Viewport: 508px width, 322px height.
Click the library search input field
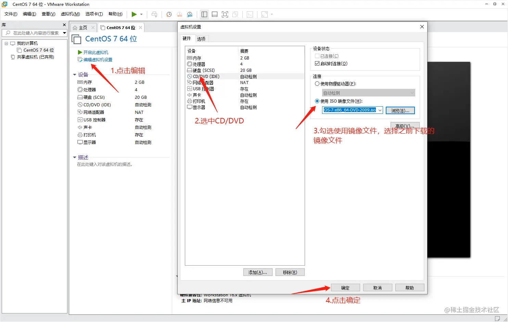tap(35, 33)
